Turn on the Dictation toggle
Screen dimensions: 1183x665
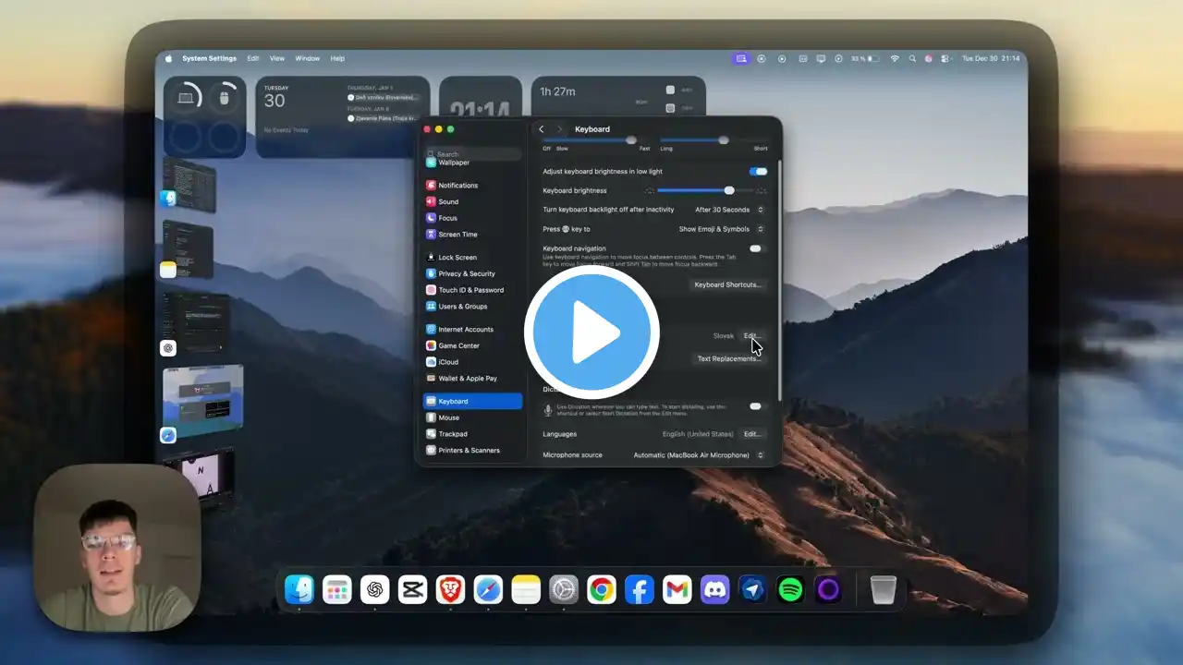(757, 406)
